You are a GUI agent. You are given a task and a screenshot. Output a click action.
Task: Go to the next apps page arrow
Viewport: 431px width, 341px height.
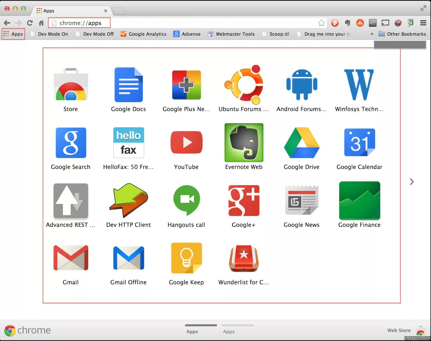pyautogui.click(x=412, y=182)
